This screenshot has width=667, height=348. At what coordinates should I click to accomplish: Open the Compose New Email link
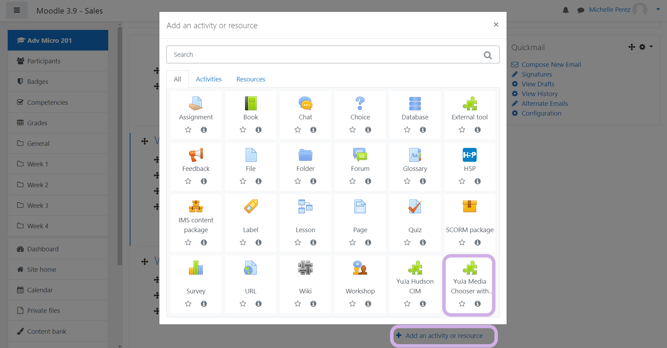551,65
